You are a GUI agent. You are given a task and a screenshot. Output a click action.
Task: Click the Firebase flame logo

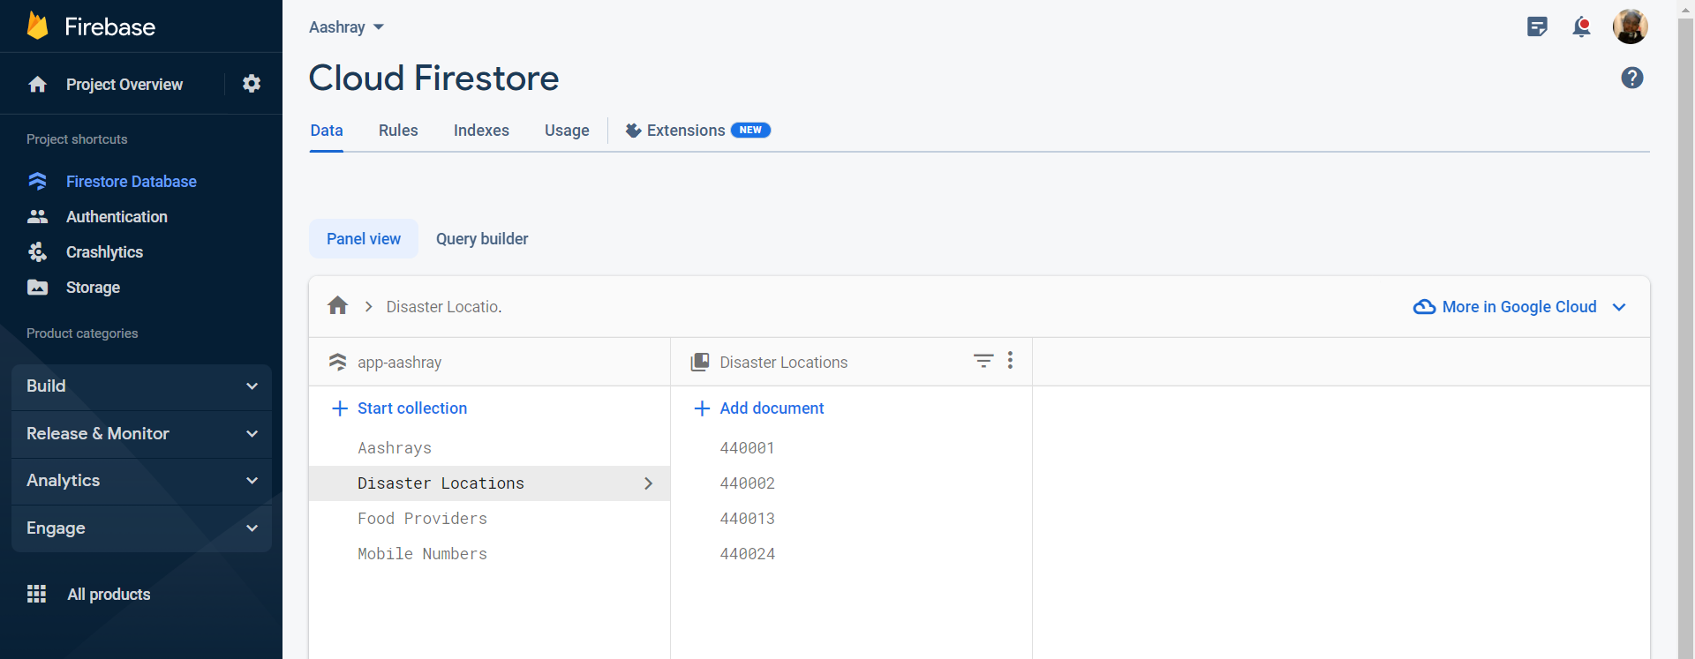37,26
